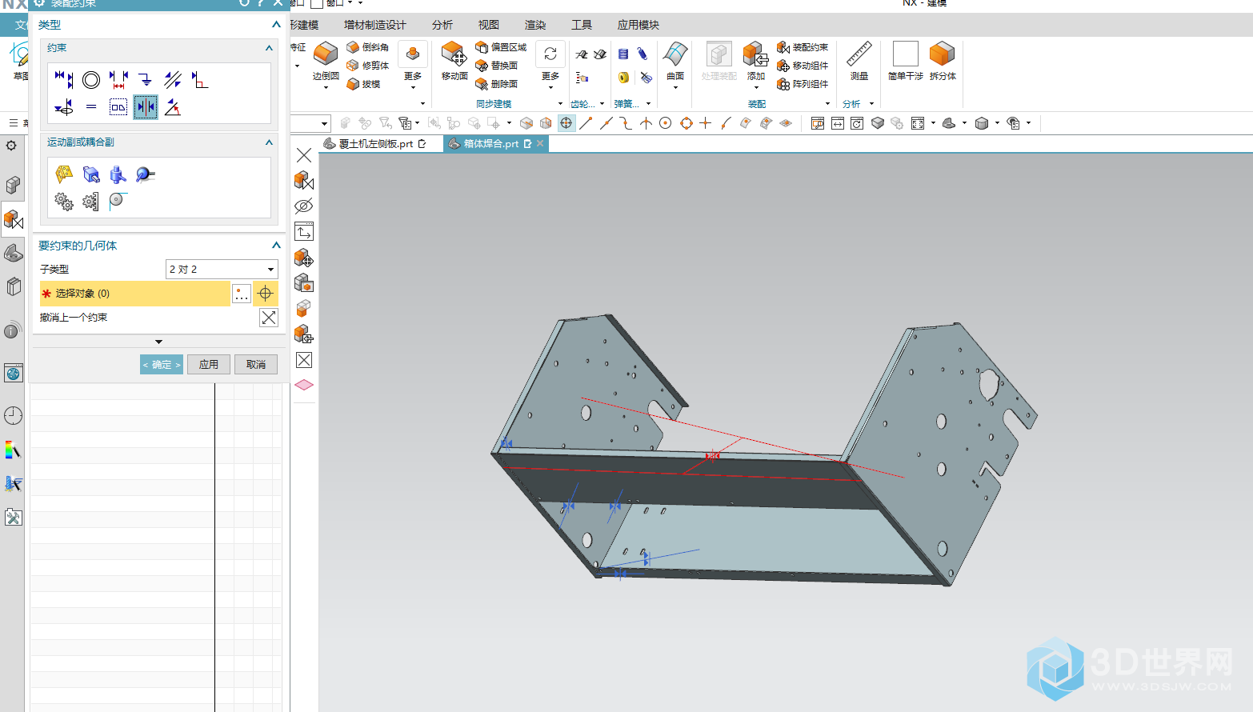Collapse the 类型 section
The image size is (1253, 712).
[x=276, y=25]
